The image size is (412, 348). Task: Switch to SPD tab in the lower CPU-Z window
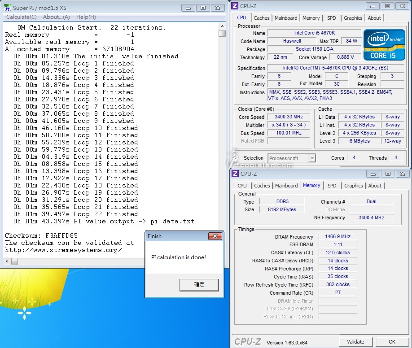[332, 185]
